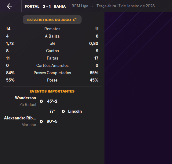Click the Eventos Importantes heading

coord(52,91)
